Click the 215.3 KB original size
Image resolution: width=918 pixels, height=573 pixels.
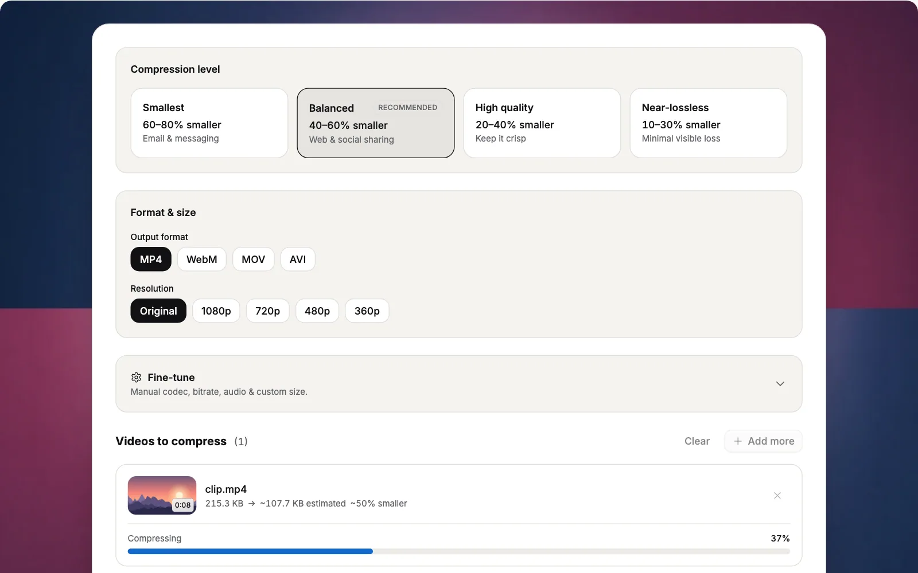[224, 504]
